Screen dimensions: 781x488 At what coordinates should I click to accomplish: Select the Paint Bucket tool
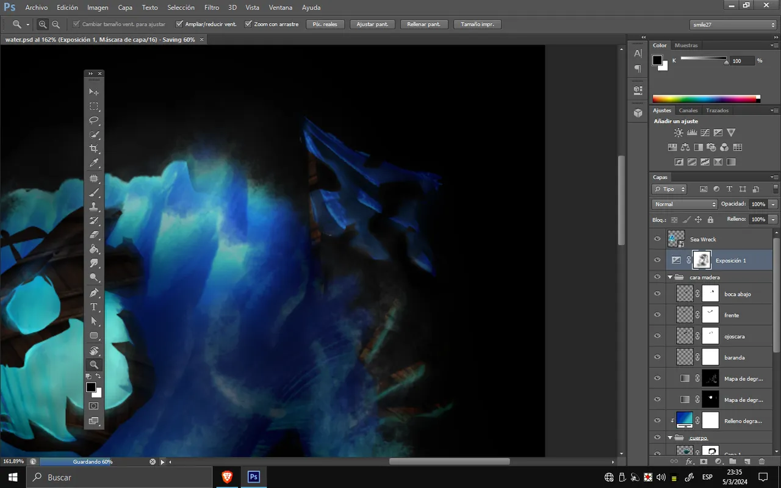pyautogui.click(x=94, y=249)
